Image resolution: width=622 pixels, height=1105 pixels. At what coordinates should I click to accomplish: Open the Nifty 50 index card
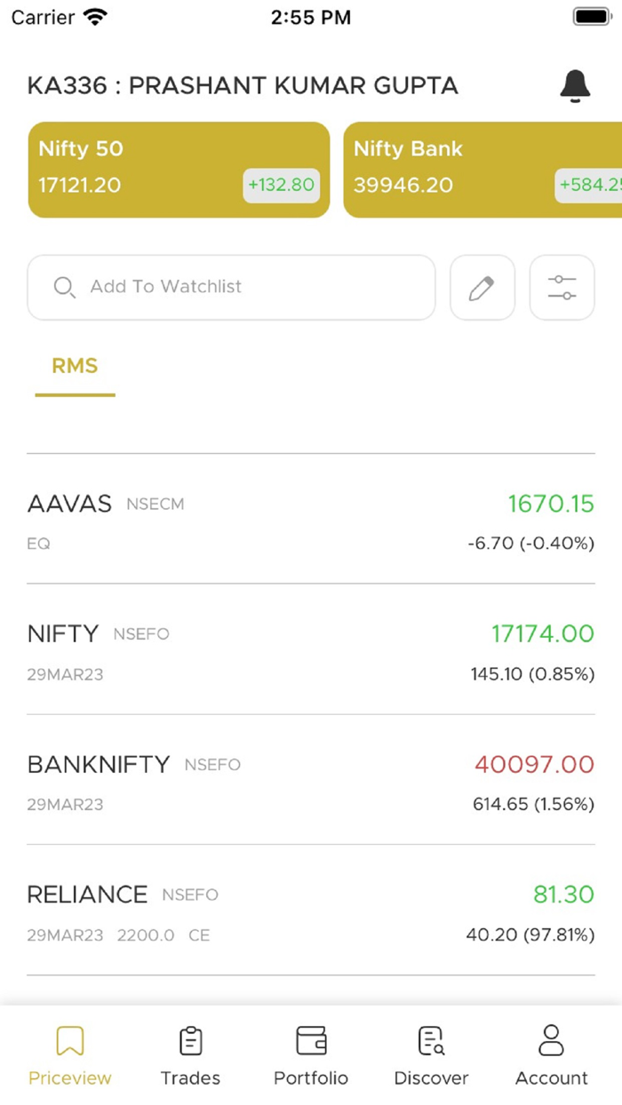click(x=179, y=170)
